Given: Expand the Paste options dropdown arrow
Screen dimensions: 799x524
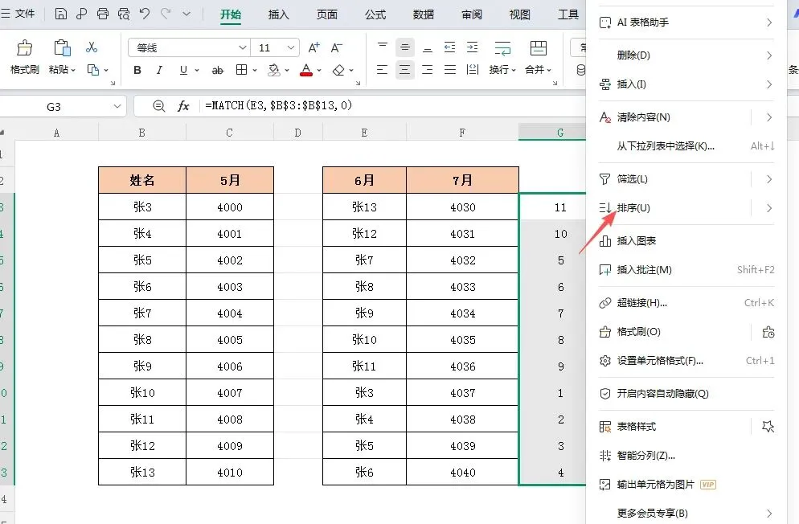Looking at the screenshot, I should (73, 70).
